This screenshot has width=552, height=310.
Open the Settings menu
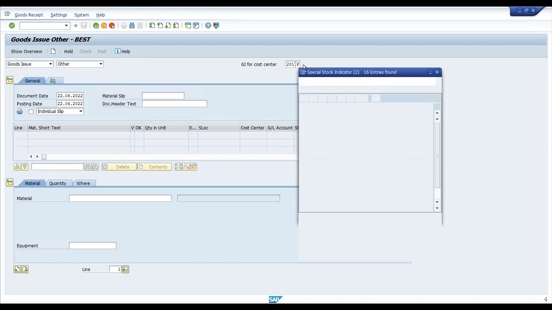point(59,15)
